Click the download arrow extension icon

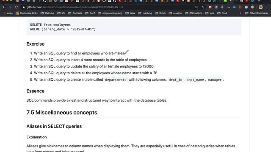coord(222,7)
